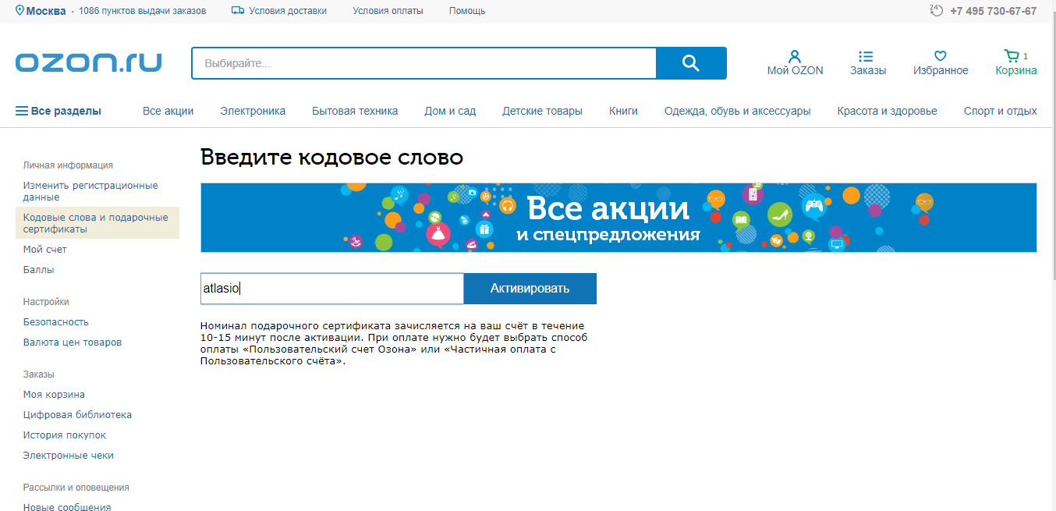Screen dimensions: 1056x511
Task: Click the code word input field
Action: [x=332, y=289]
